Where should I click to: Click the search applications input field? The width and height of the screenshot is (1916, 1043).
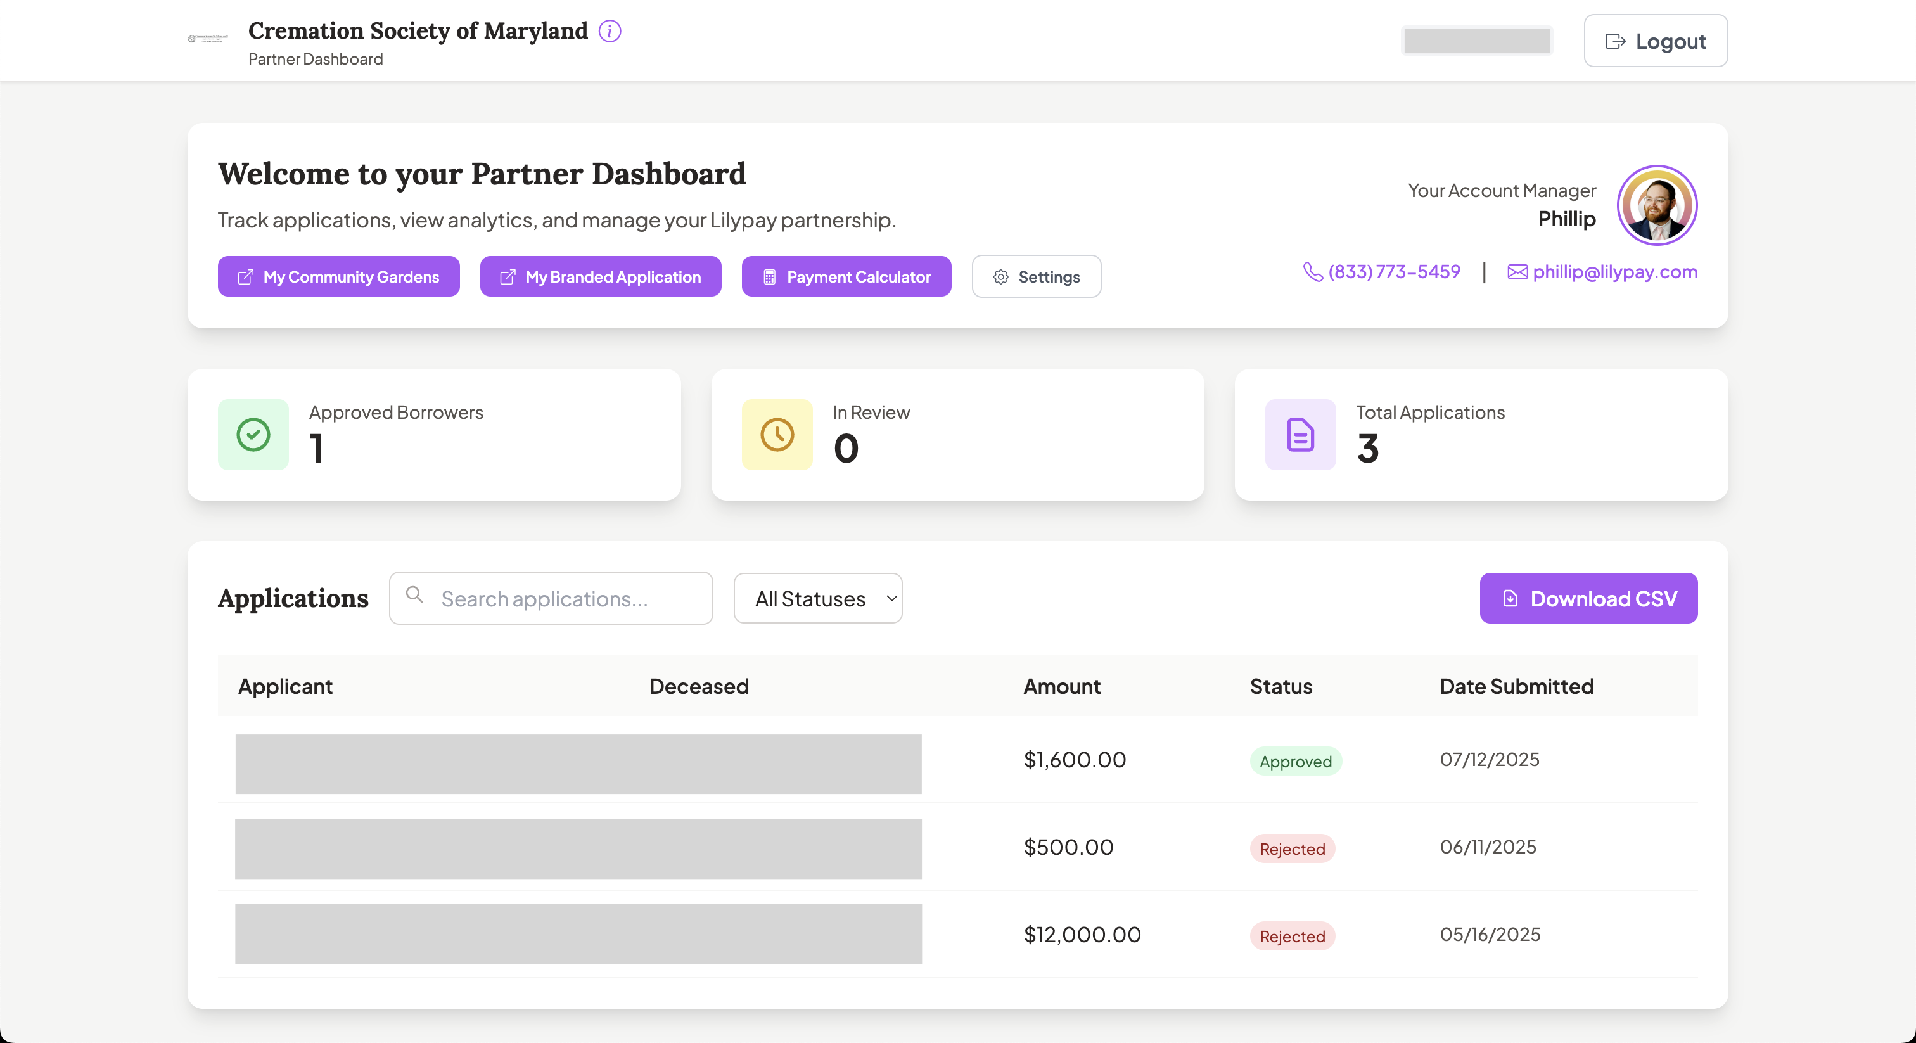(551, 598)
